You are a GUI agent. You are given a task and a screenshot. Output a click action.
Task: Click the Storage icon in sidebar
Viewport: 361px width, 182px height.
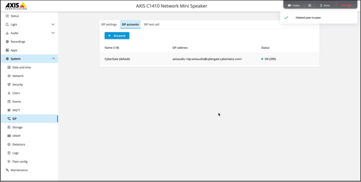click(x=9, y=127)
